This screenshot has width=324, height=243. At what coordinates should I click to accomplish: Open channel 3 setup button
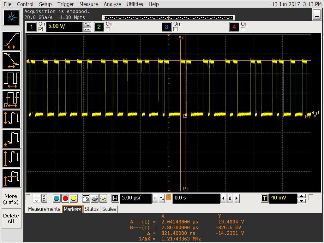pos(166,27)
